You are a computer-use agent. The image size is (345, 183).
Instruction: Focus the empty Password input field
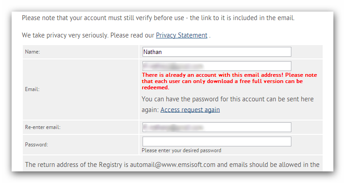217,141
